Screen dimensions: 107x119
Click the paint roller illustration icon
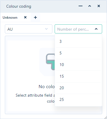pyautogui.click(x=50, y=62)
